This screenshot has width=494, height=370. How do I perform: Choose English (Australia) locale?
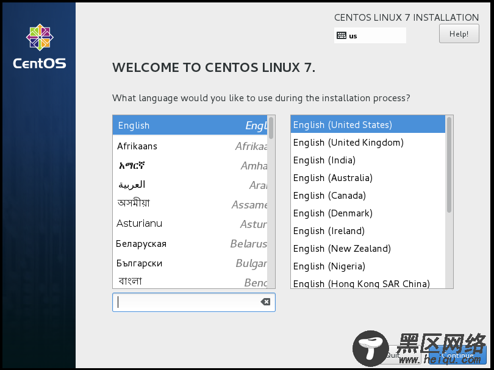[368, 177]
